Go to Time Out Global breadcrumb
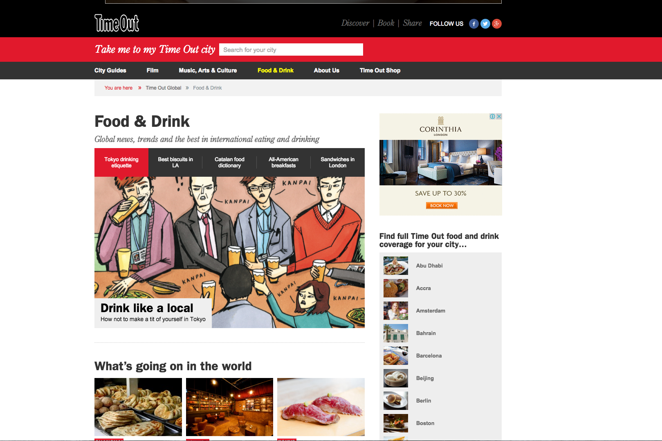 (163, 88)
